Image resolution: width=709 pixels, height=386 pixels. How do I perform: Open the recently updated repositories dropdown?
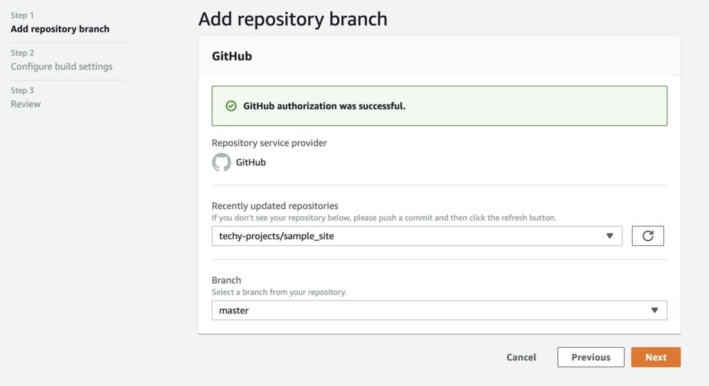[417, 236]
